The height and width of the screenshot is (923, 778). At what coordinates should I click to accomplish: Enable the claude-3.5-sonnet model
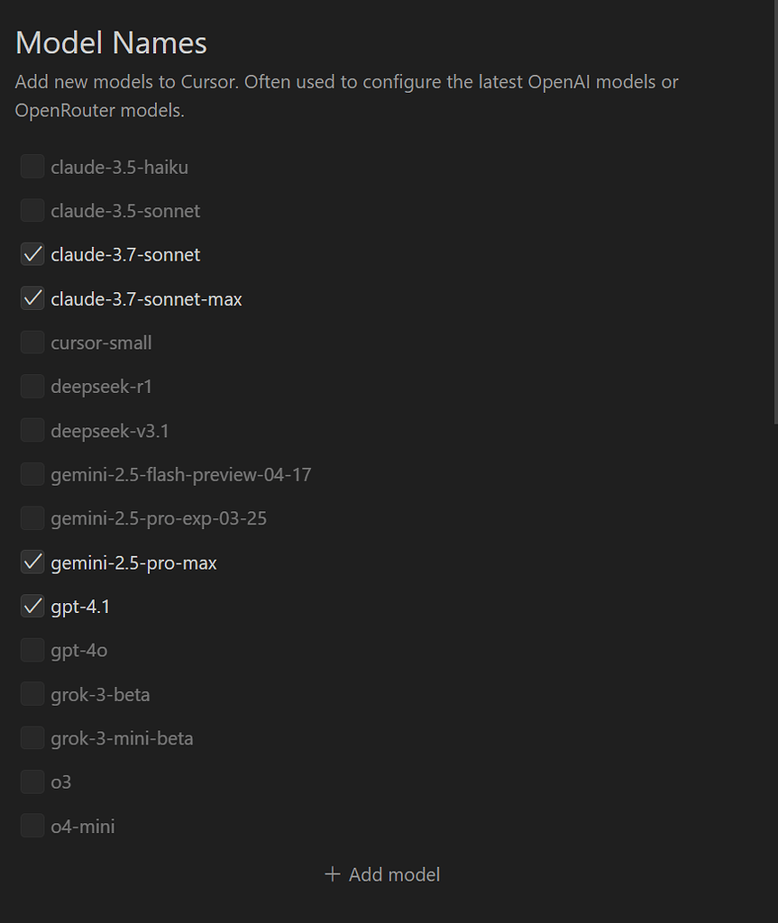point(32,210)
